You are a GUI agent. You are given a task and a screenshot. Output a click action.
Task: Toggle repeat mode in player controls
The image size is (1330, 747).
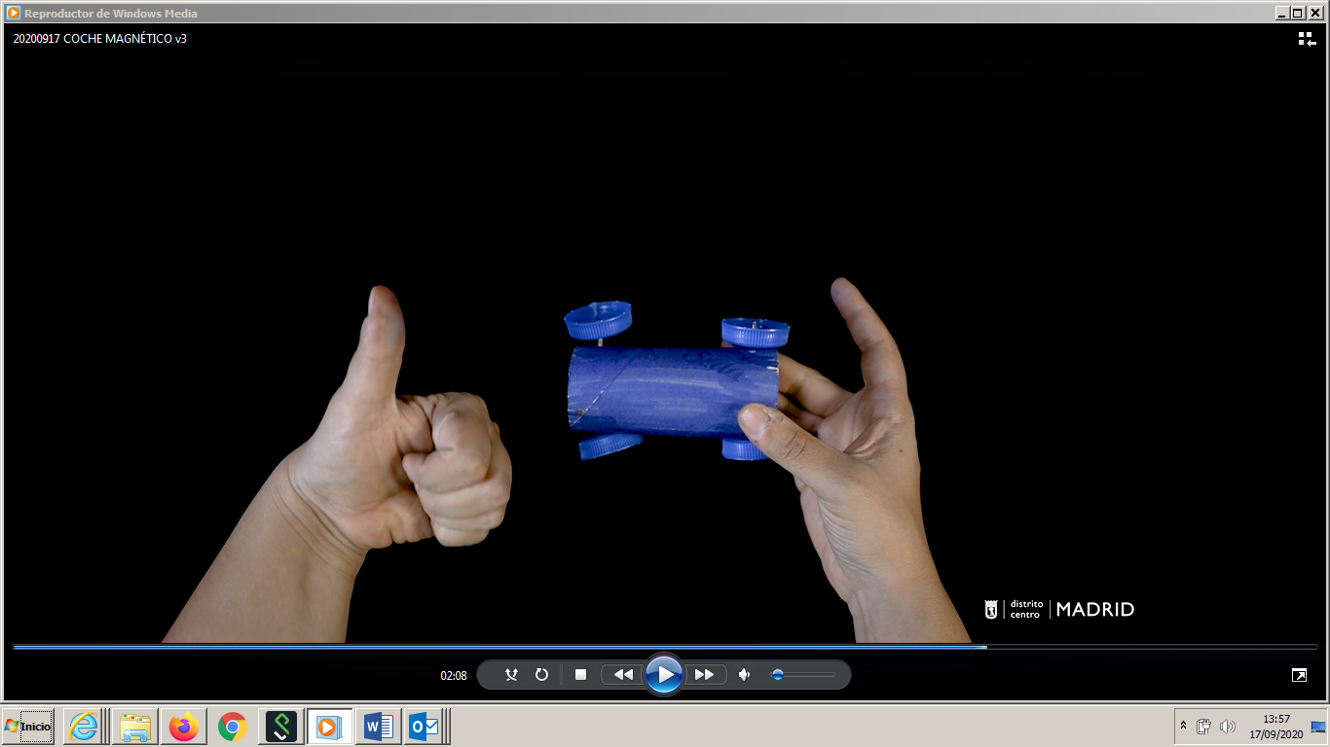point(541,674)
